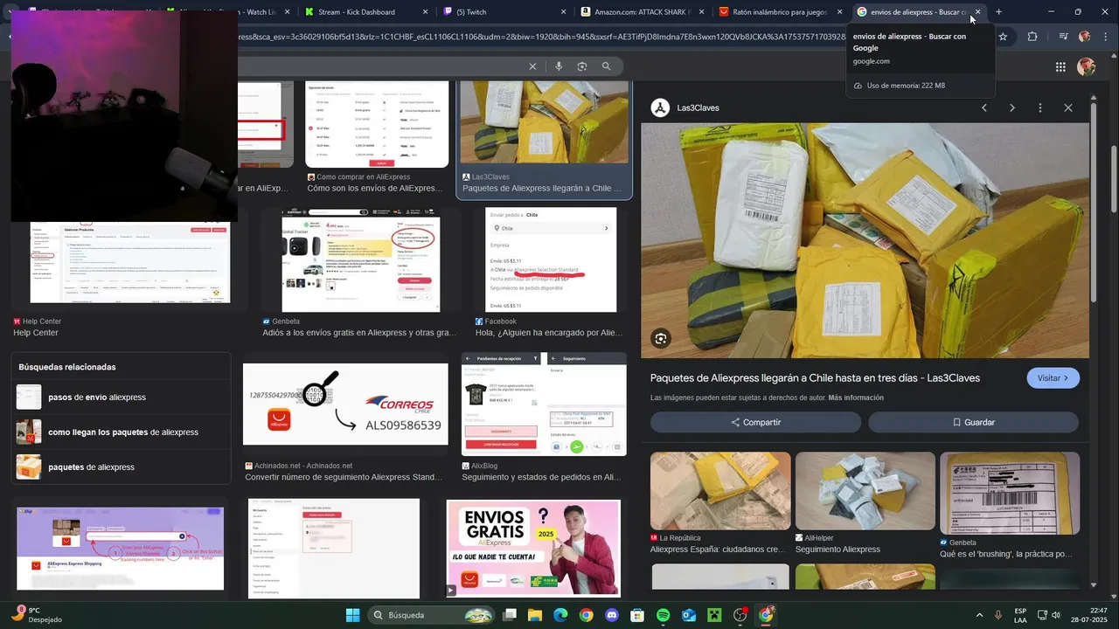Screen dimensions: 1119x629
Task: Open Las3Claves source logo in preview
Action: click(x=661, y=108)
